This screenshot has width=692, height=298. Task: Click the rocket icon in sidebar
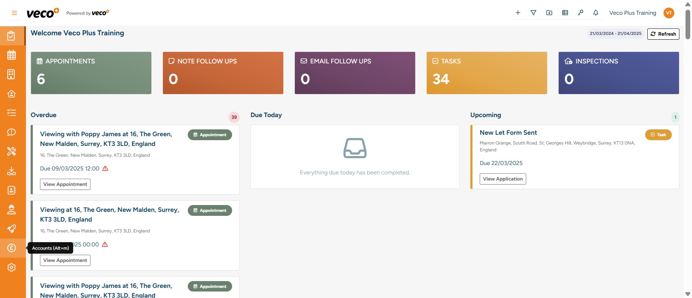click(12, 228)
